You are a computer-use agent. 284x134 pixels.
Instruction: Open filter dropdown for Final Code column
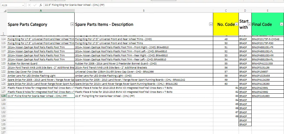281,24
